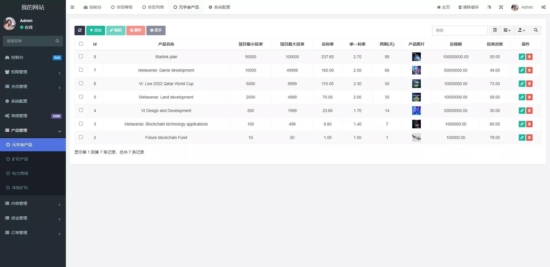Viewport: 550px width, 267px height.
Task: Select the checkbox for VI Design and Development
Action: [x=81, y=110]
